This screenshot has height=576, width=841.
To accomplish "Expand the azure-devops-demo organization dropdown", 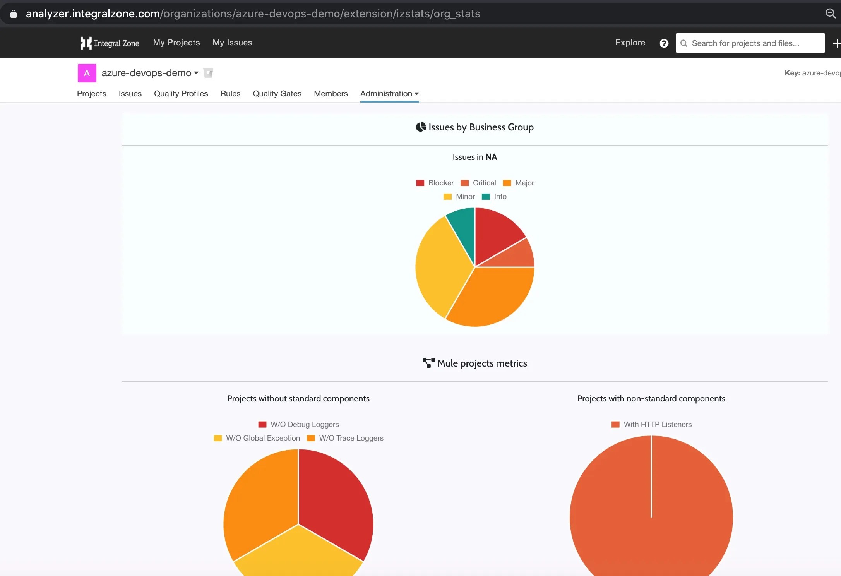I will tap(196, 73).
